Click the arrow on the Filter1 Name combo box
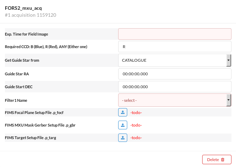236x167 pixels. pos(229,100)
